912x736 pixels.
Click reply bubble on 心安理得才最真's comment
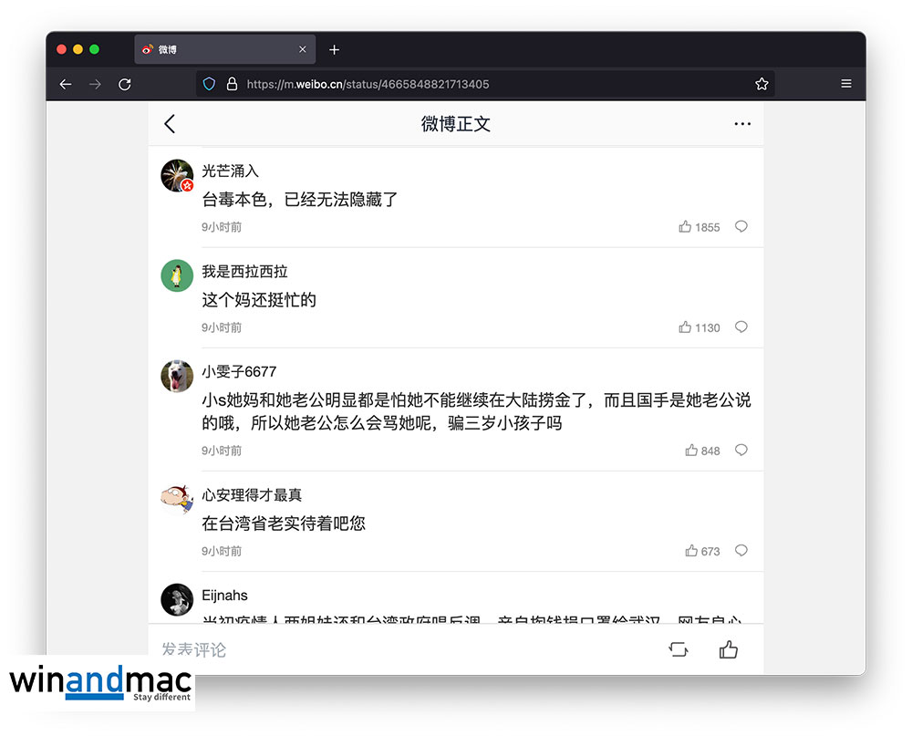click(x=741, y=551)
